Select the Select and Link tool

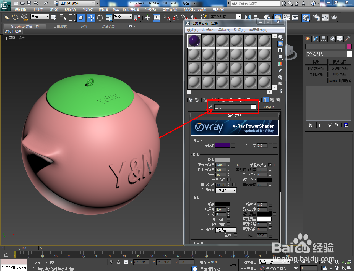6,18
